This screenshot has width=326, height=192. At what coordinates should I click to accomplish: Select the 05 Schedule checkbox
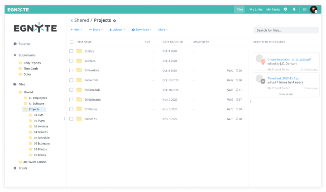(x=71, y=90)
